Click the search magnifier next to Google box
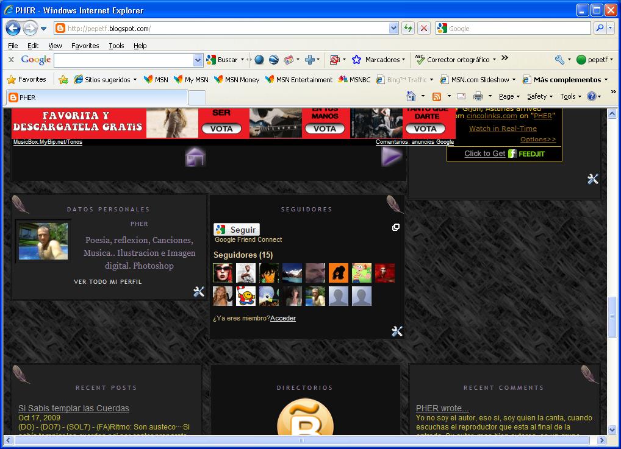Image resolution: width=621 pixels, height=449 pixels. coord(600,28)
